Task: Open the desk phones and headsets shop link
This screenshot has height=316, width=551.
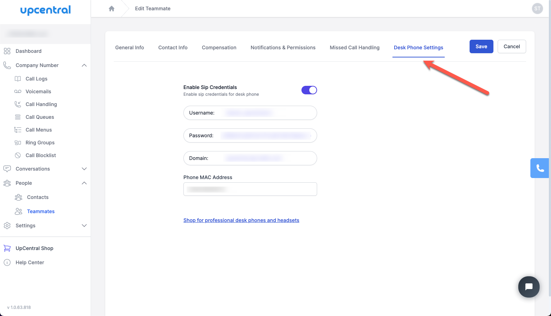Action: click(241, 220)
